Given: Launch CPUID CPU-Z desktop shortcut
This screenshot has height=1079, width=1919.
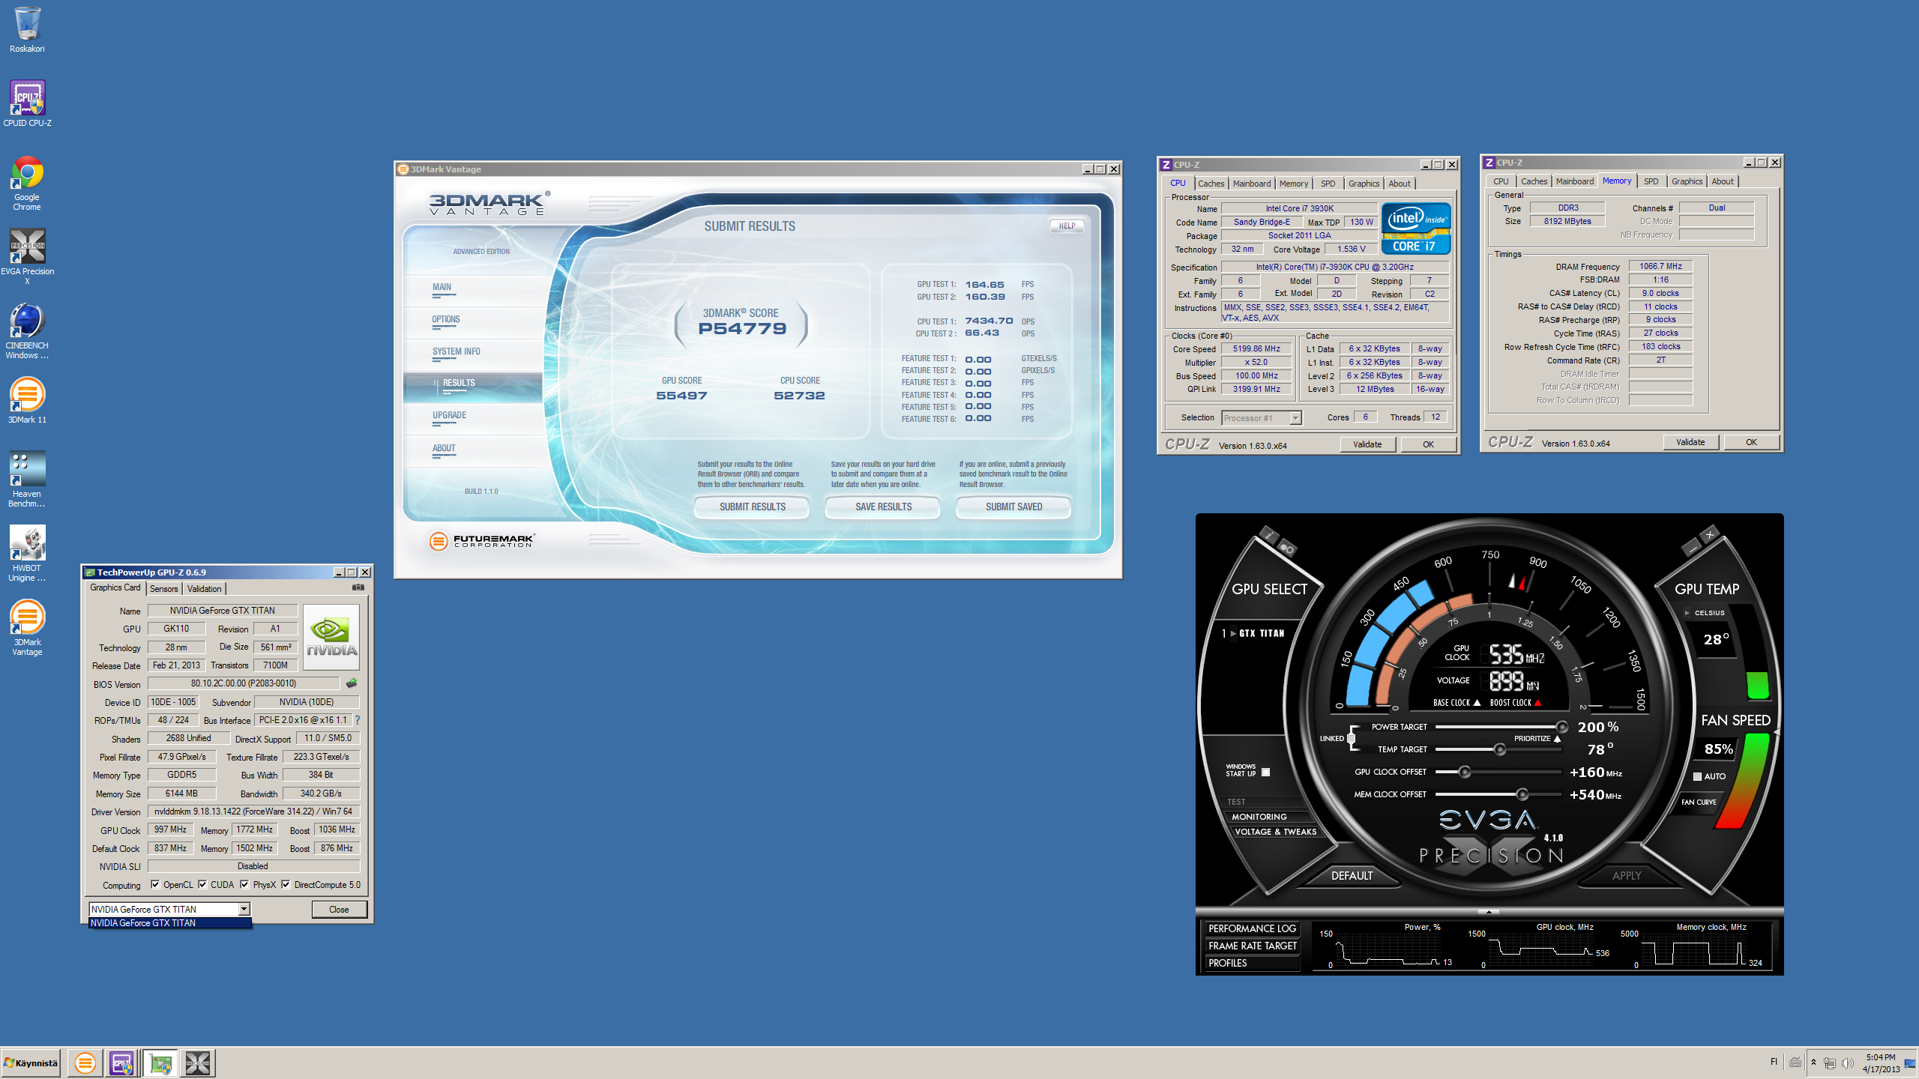Looking at the screenshot, I should coord(27,103).
